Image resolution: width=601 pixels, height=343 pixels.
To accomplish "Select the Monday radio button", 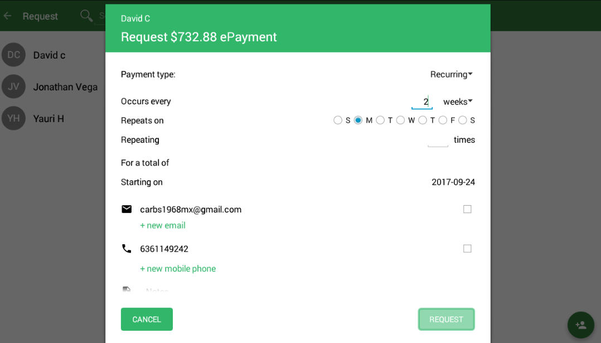I will pyautogui.click(x=358, y=120).
